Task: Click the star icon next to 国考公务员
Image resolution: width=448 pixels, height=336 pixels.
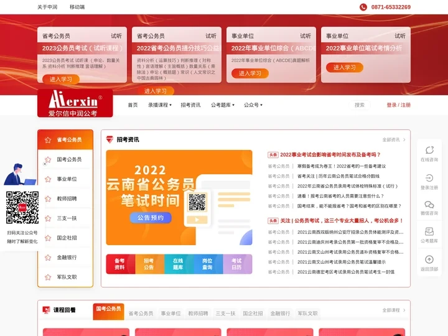Action: pyautogui.click(x=48, y=159)
